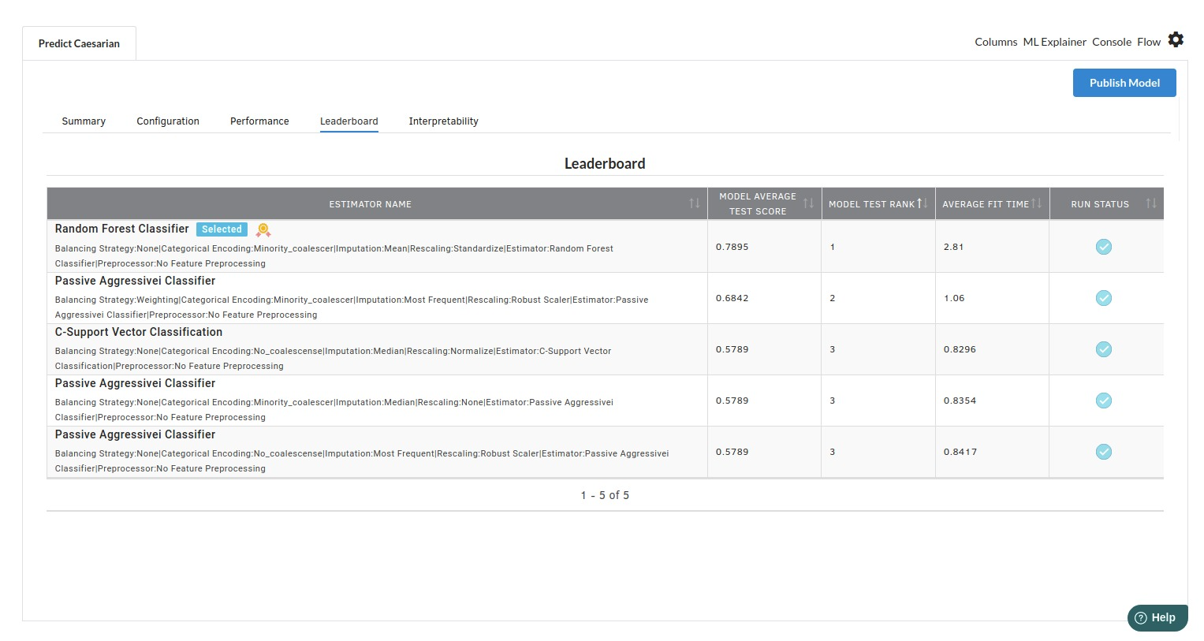The height and width of the screenshot is (641, 1204).
Task: Select the Leaderboard tab
Action: [349, 121]
